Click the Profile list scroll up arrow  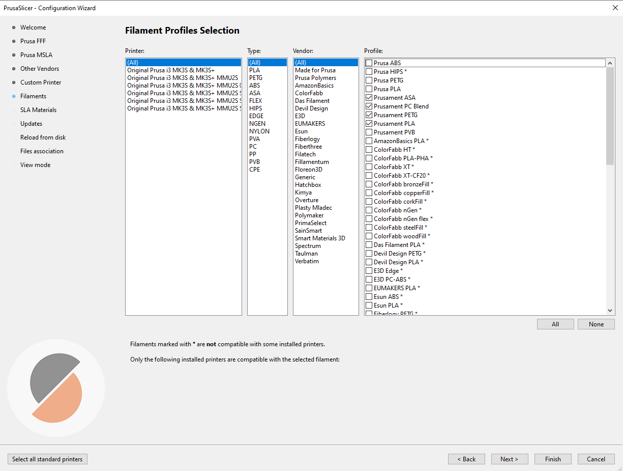click(610, 63)
